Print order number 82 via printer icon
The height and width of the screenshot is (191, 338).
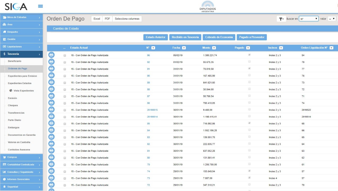[51, 144]
